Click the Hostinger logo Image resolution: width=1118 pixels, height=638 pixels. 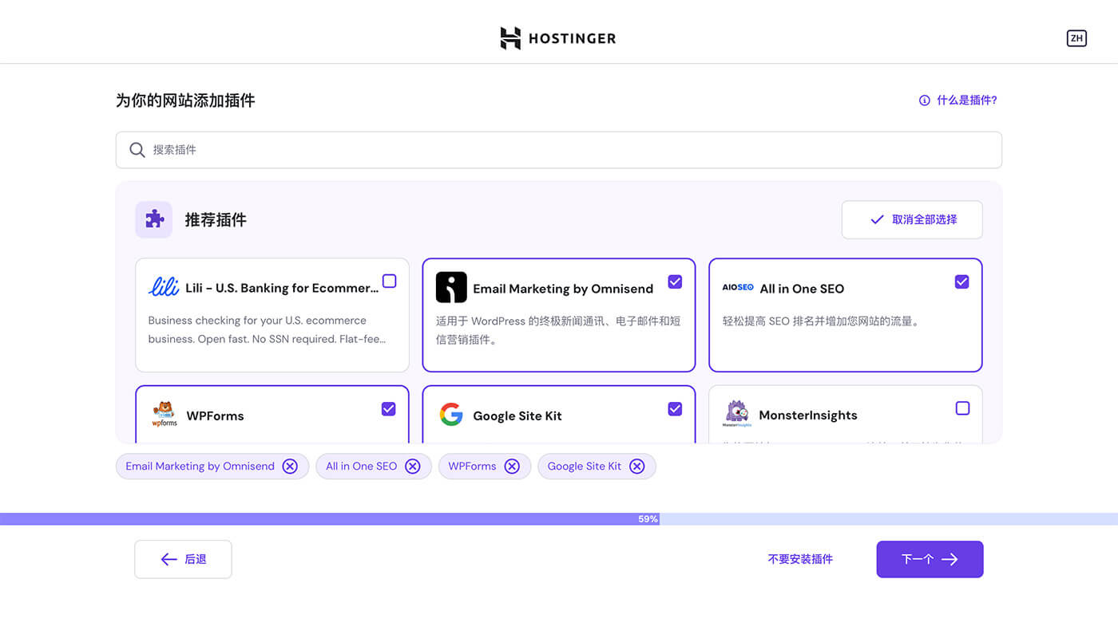558,38
